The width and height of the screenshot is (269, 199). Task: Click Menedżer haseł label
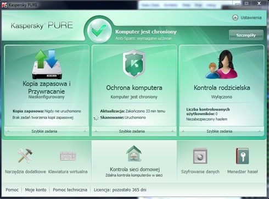(x=243, y=172)
